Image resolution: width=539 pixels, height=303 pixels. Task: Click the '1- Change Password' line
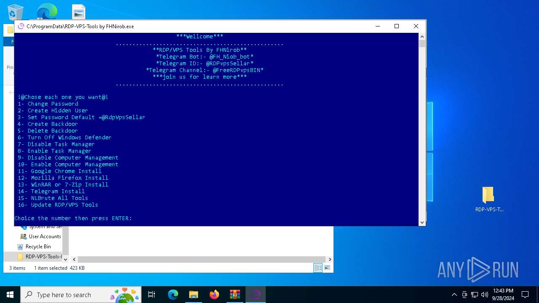click(x=48, y=104)
